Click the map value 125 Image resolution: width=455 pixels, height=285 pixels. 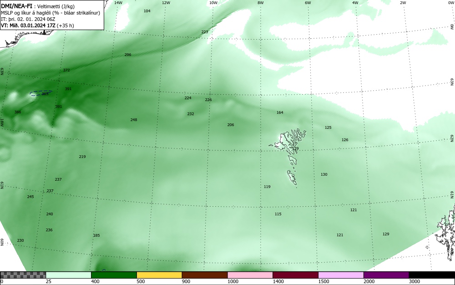pyautogui.click(x=328, y=127)
